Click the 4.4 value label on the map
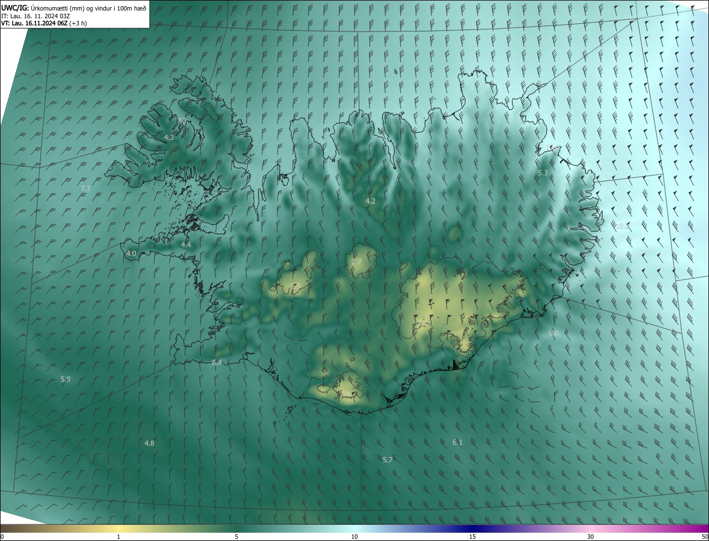This screenshot has width=709, height=541. point(186,245)
